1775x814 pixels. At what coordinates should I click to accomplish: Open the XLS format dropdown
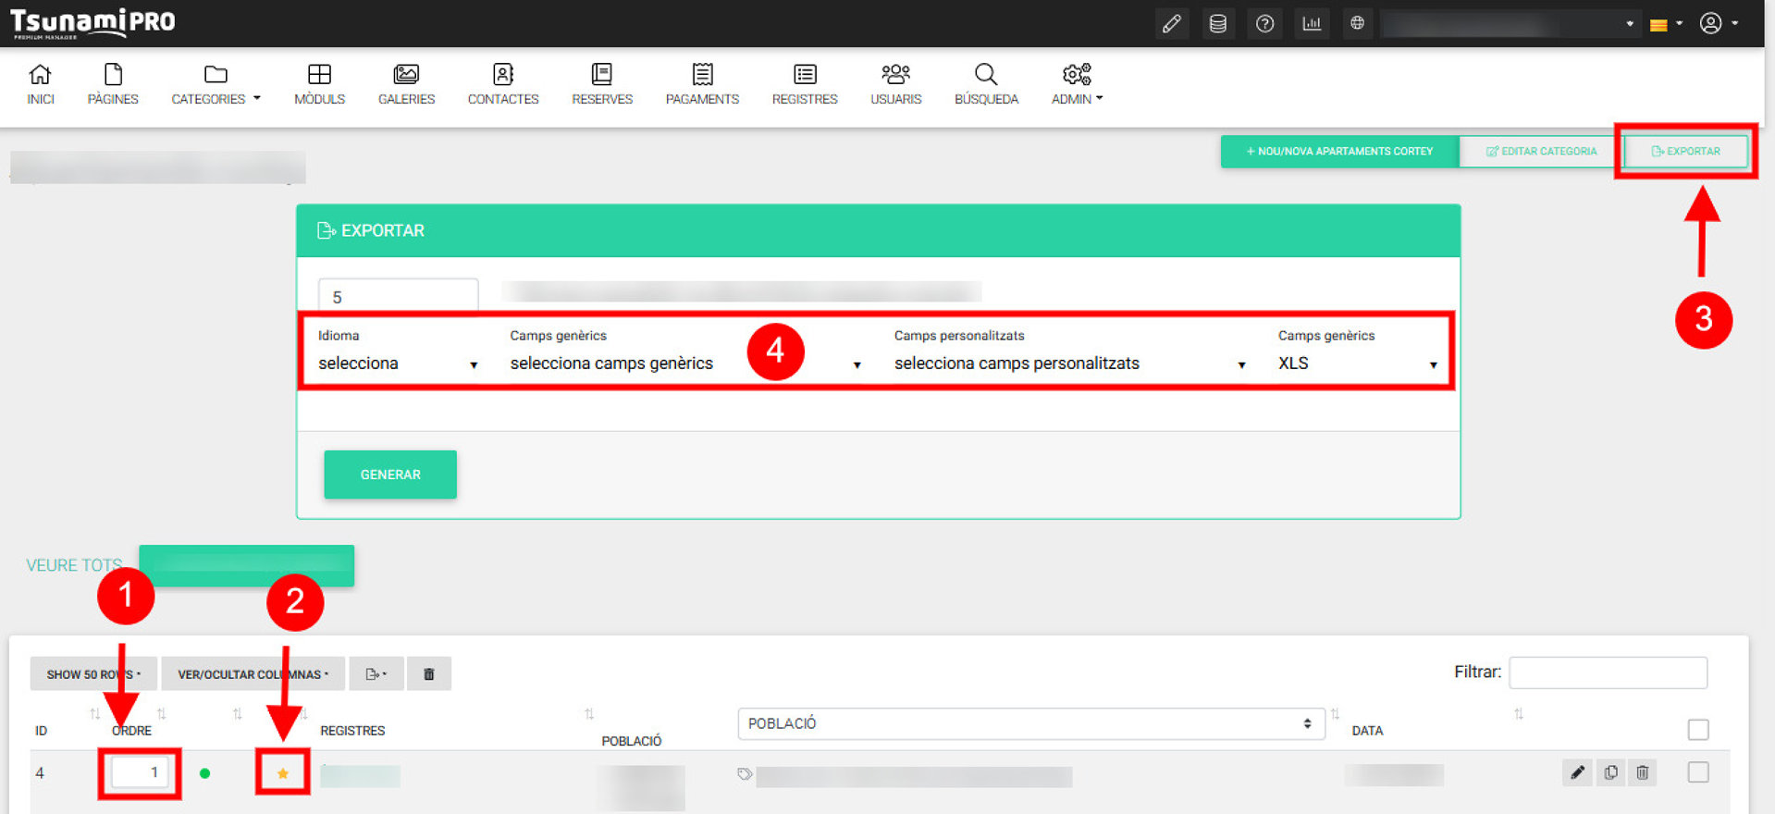(x=1357, y=364)
